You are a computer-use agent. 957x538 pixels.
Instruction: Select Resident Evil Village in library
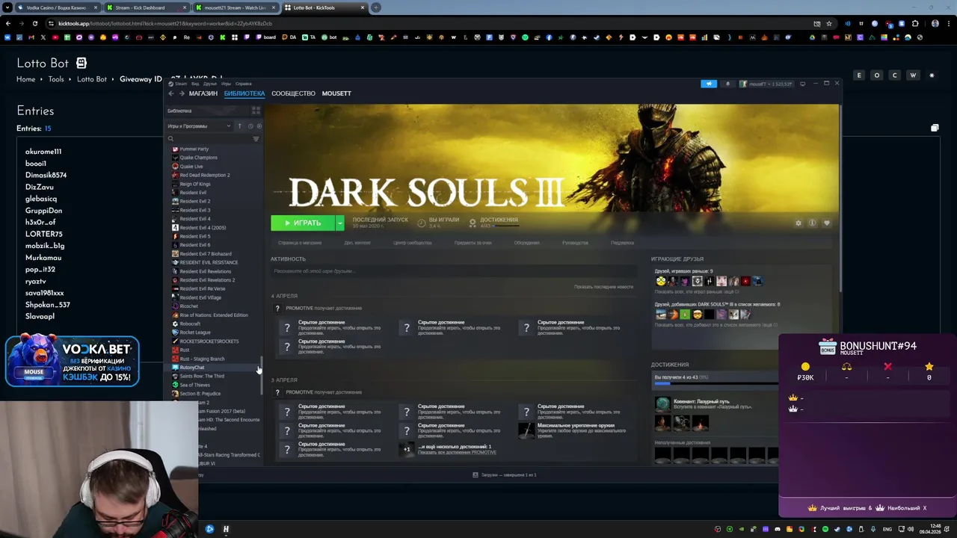(200, 297)
